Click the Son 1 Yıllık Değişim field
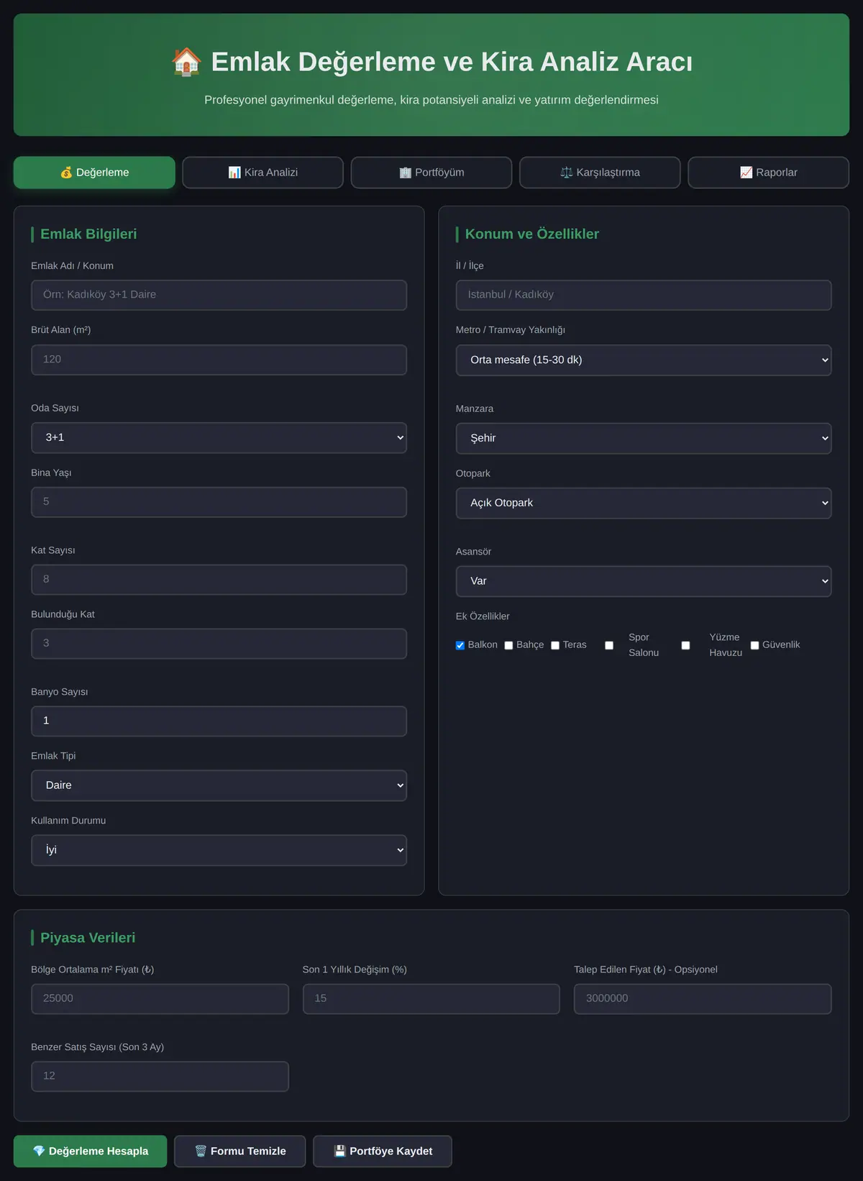 (x=431, y=999)
